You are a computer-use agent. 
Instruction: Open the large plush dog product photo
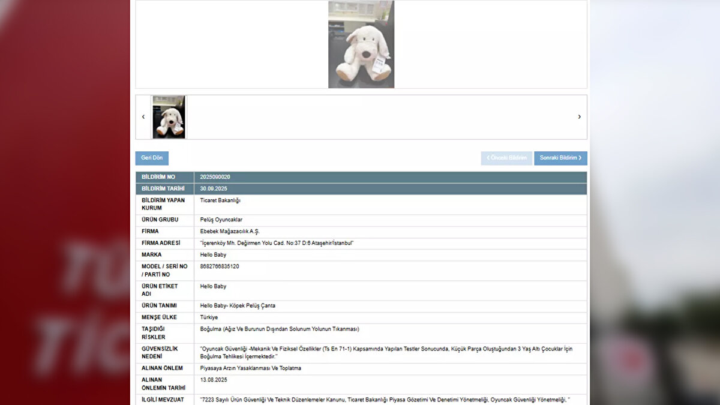(x=361, y=44)
